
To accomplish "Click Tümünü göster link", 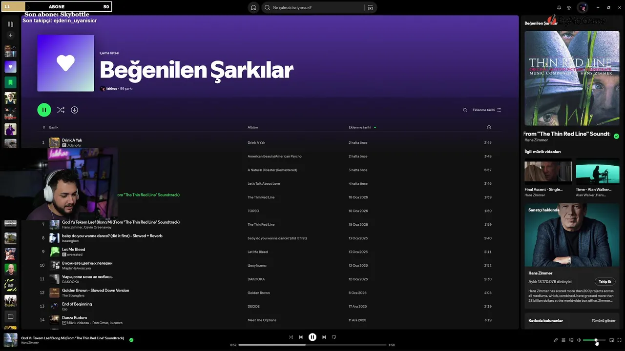I will tap(604, 321).
